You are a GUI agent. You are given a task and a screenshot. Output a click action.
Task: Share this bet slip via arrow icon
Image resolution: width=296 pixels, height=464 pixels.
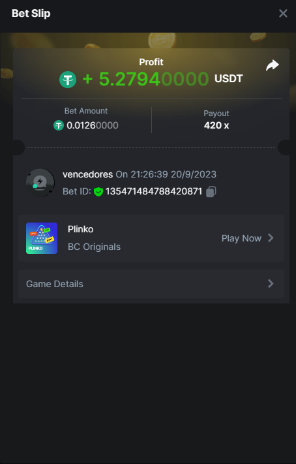pyautogui.click(x=273, y=65)
